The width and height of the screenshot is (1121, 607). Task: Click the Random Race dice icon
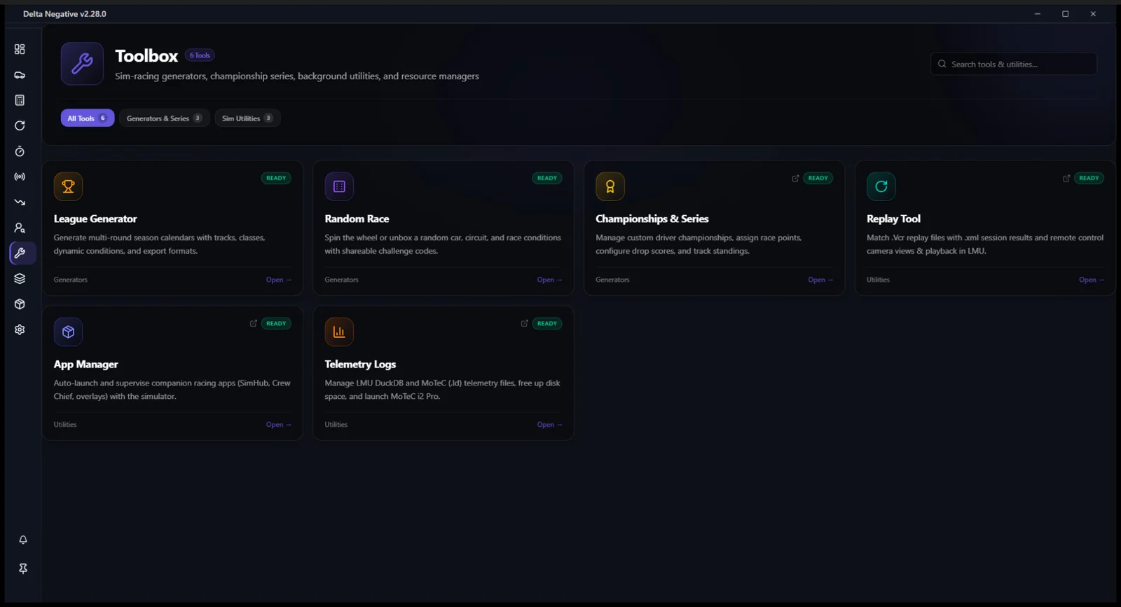tap(339, 186)
